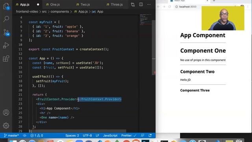Select App.js in the breadcrumb
Screen dimensions: 252x142
coord(83,11)
